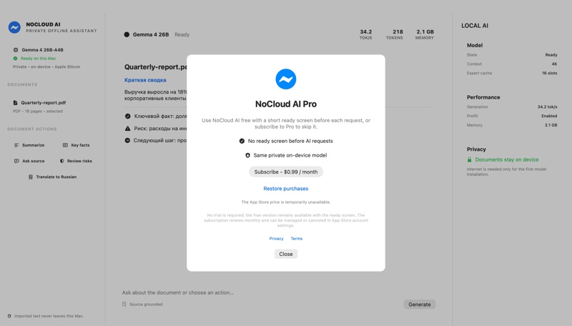Viewport: 572px width, 326px height.
Task: Click the Краткая сводка heading link
Action: click(x=145, y=80)
